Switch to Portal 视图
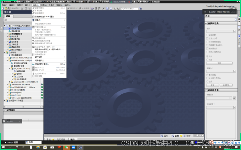Viewport: 241px width, 150px height. coord(11,142)
